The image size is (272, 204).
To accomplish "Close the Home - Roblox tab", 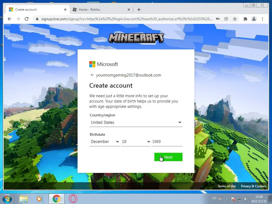I will 129,10.
